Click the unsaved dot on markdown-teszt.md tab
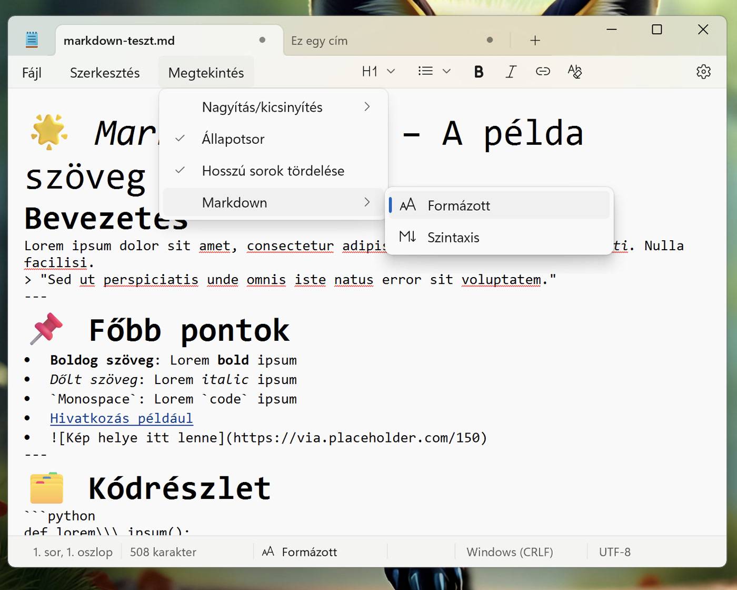 [262, 40]
